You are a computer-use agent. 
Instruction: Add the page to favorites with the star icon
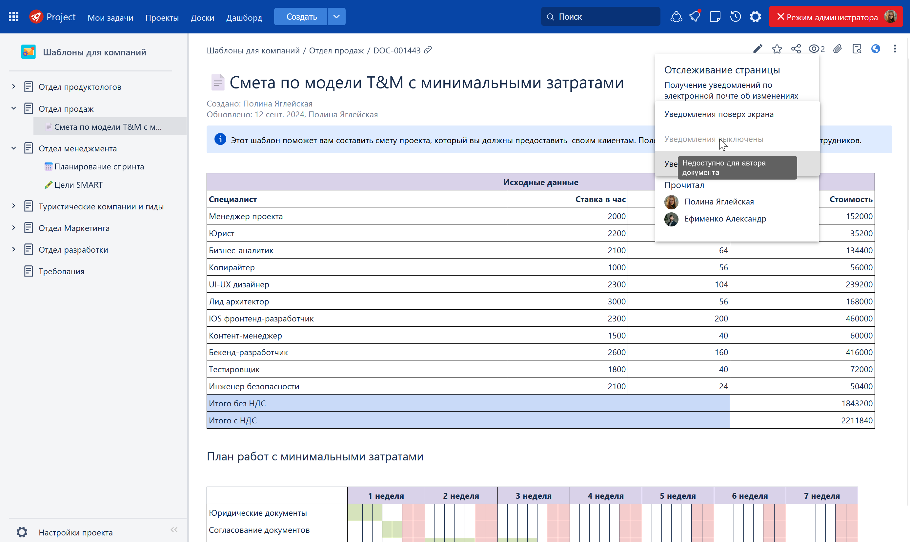[777, 49]
